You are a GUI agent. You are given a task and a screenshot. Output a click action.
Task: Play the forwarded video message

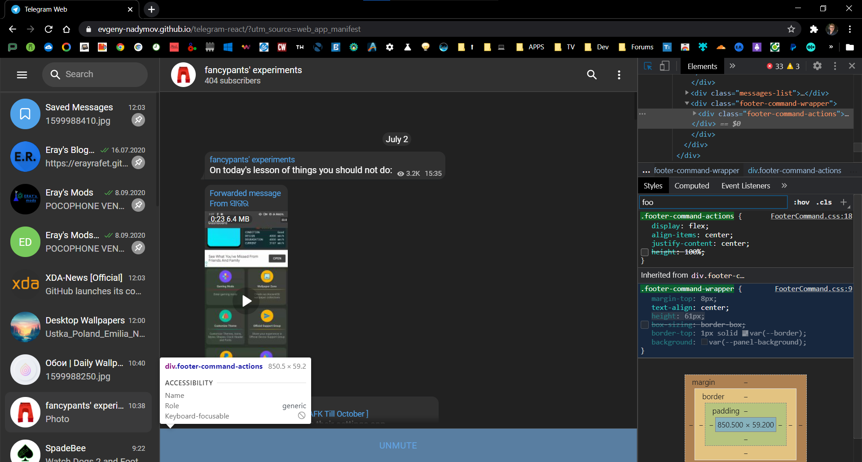coord(246,301)
